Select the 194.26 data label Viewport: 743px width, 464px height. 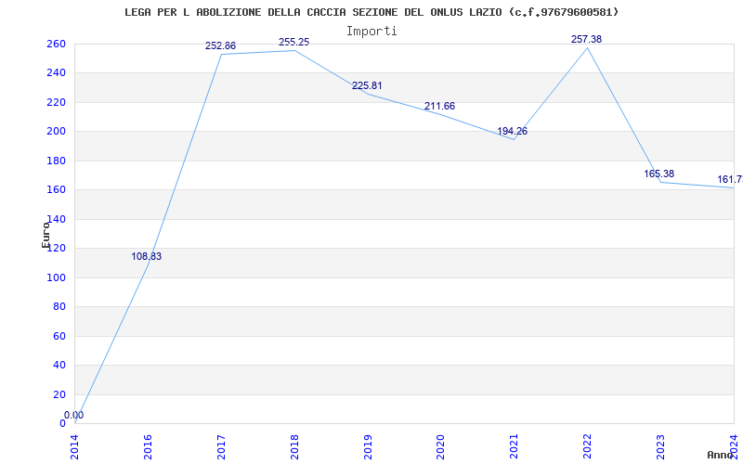coord(513,131)
